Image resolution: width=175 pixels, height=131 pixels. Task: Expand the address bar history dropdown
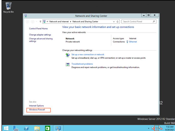pyautogui.click(x=114, y=22)
